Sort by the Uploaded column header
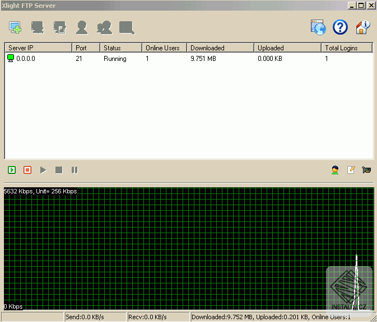Image resolution: width=377 pixels, height=322 pixels. point(288,48)
